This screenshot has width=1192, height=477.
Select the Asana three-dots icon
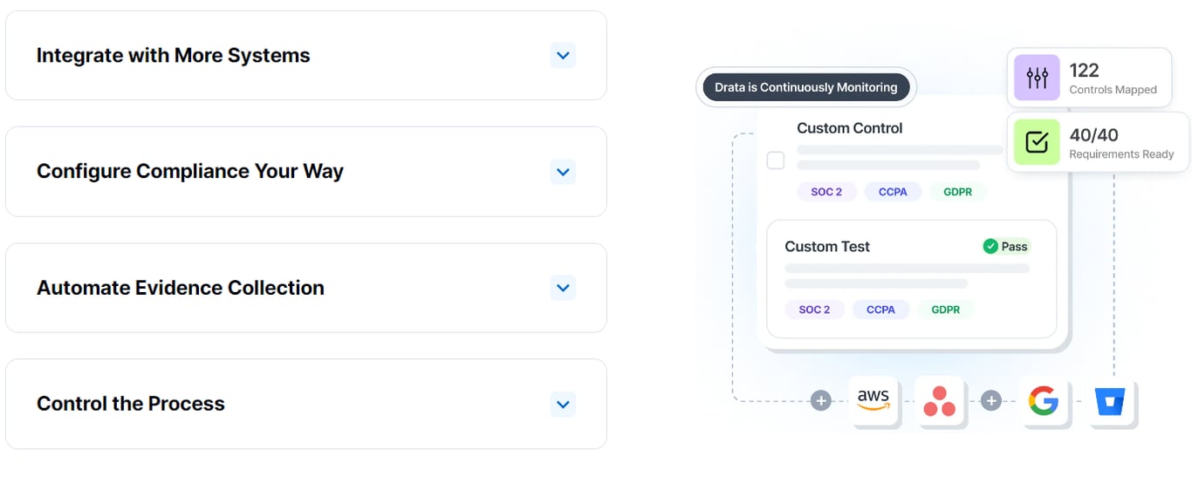[939, 400]
